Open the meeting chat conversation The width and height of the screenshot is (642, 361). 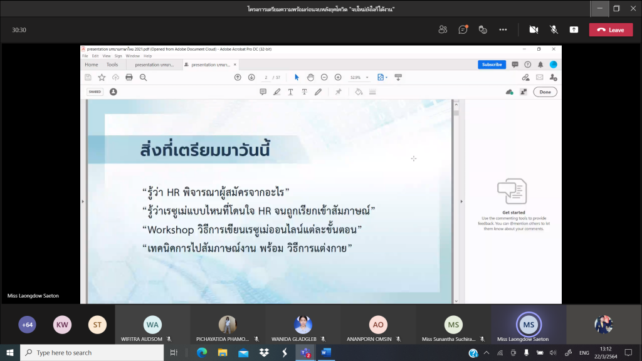tap(463, 29)
